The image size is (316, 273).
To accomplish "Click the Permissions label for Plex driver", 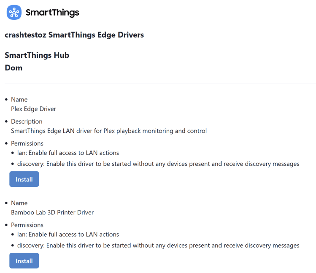I will (x=27, y=143).
